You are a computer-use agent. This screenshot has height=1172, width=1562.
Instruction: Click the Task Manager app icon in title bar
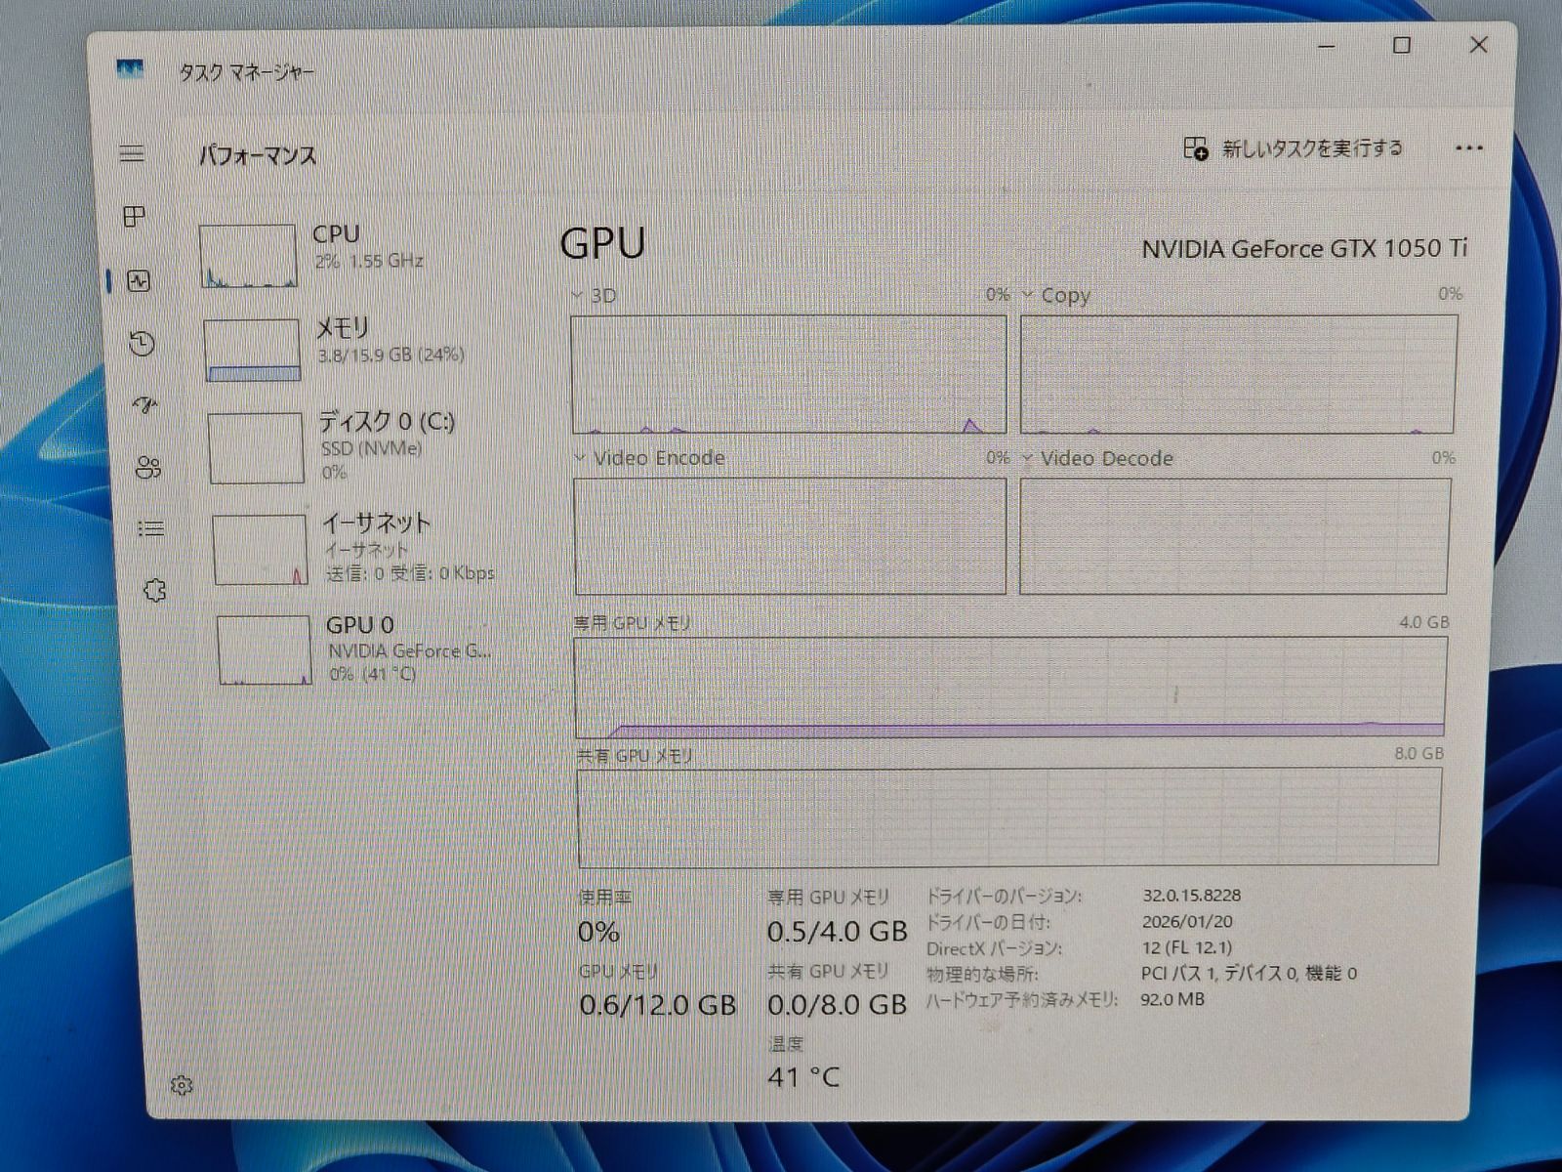[130, 68]
